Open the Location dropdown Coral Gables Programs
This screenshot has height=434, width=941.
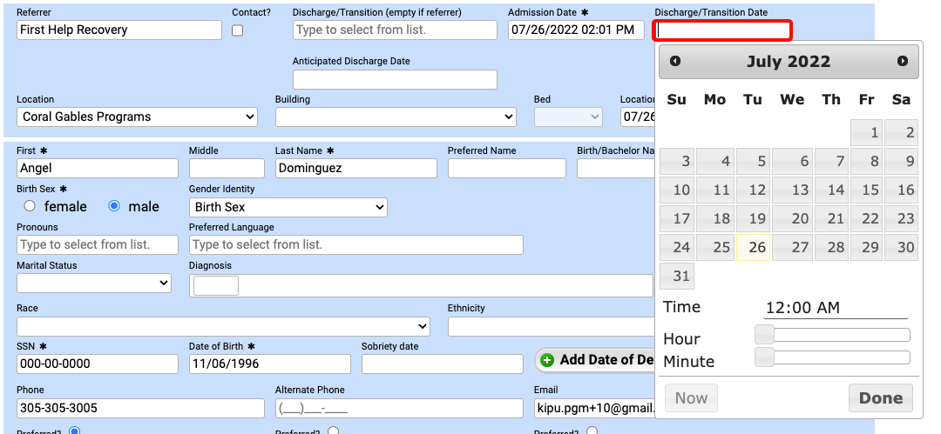(137, 117)
